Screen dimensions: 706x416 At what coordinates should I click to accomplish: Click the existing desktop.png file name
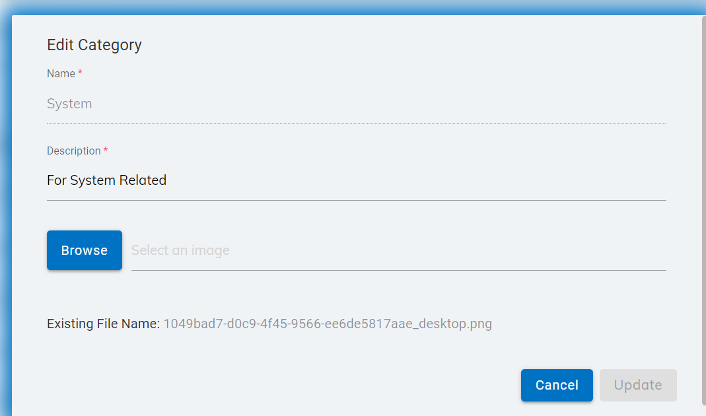tap(328, 324)
